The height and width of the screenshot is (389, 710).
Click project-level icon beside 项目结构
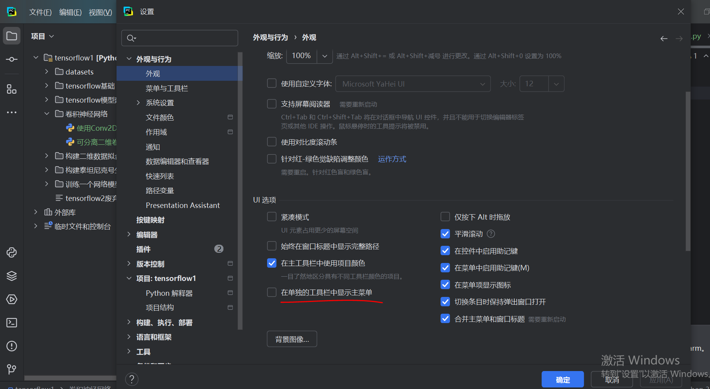(x=230, y=307)
